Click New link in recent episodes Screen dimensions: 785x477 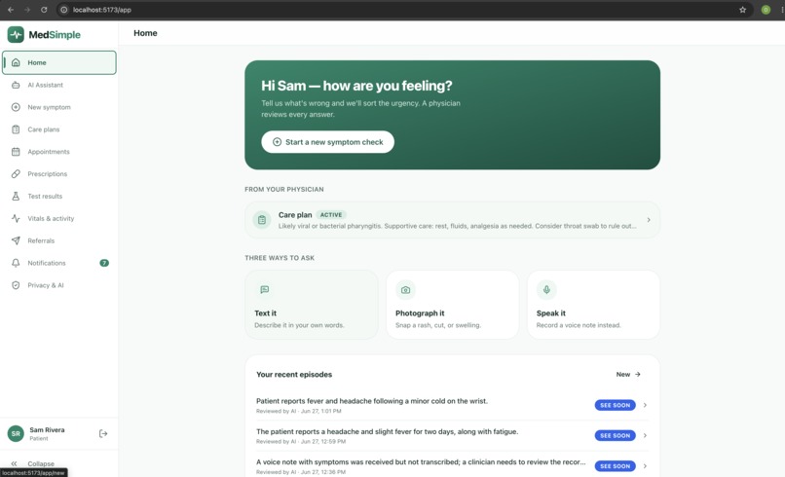tap(628, 375)
